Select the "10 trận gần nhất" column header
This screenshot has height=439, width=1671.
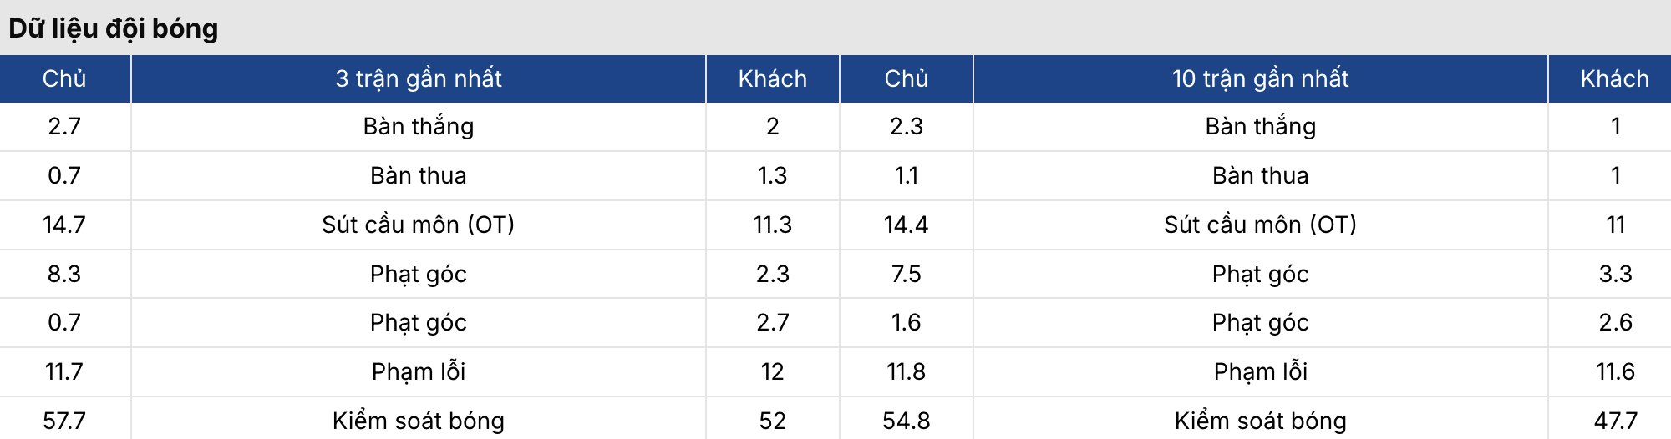[1260, 78]
